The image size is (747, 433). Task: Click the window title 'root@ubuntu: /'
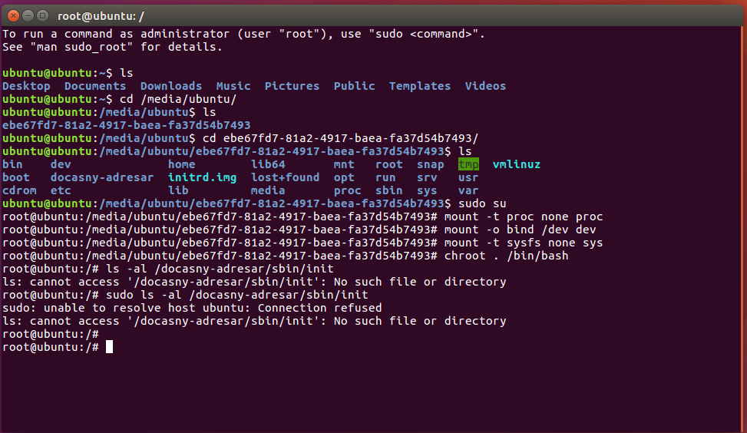pos(101,16)
